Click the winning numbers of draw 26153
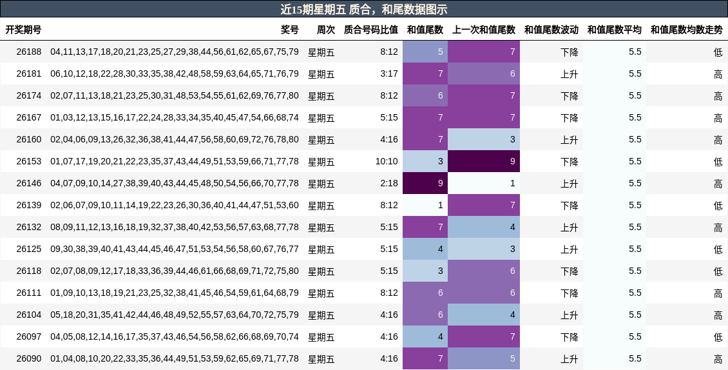The height and width of the screenshot is (370, 728). [175, 161]
